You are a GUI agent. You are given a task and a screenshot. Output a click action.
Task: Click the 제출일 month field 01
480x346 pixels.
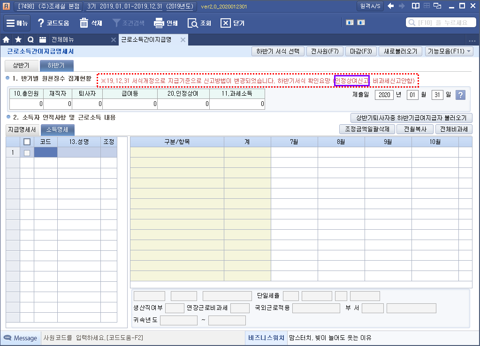click(412, 95)
